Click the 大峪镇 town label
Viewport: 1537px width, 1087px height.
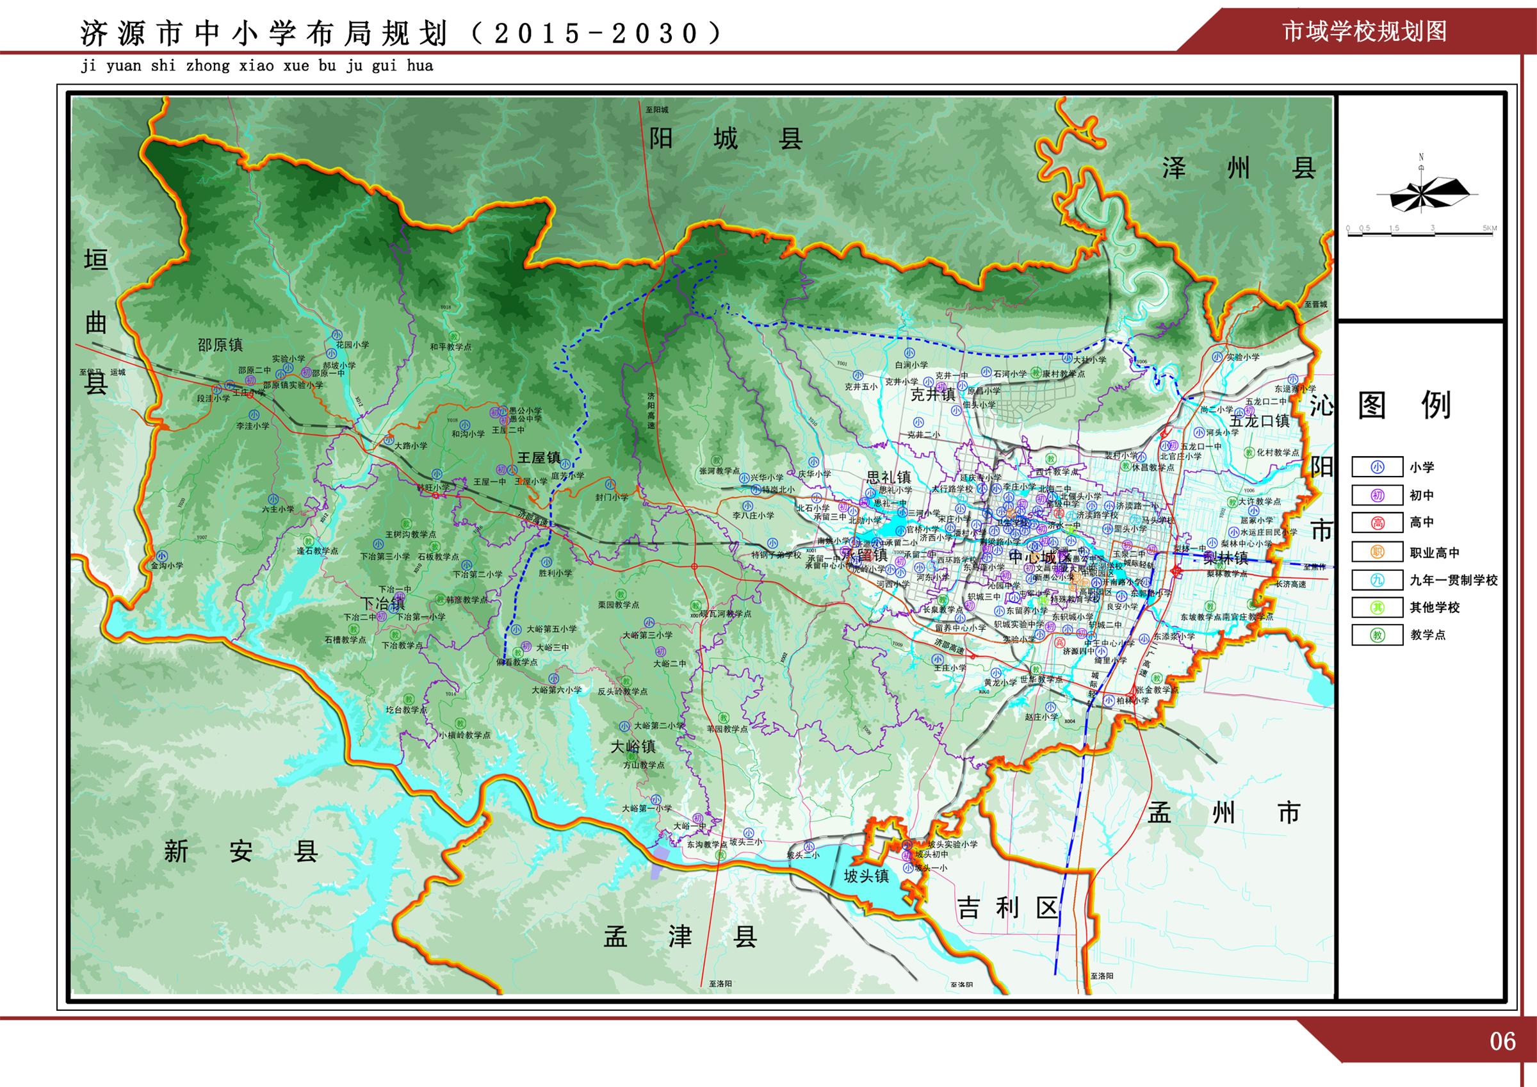tap(633, 746)
